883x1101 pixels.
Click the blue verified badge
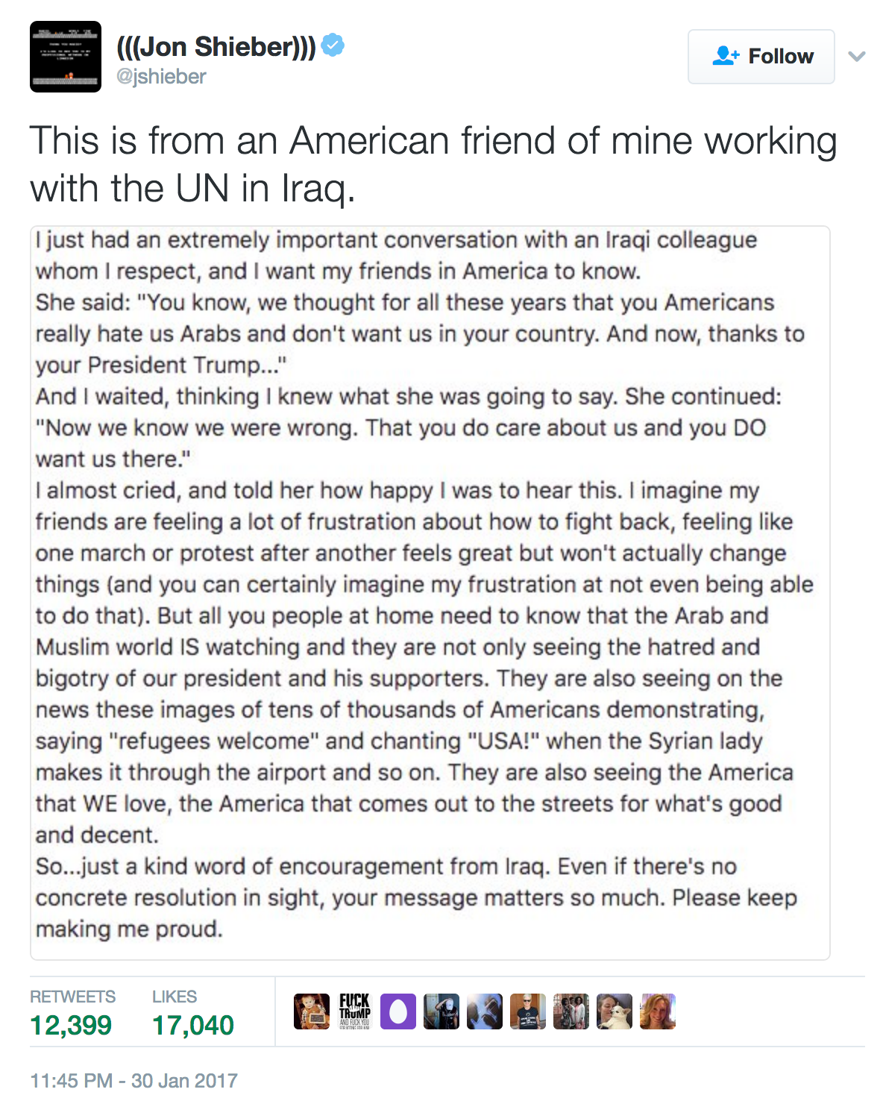(x=333, y=46)
